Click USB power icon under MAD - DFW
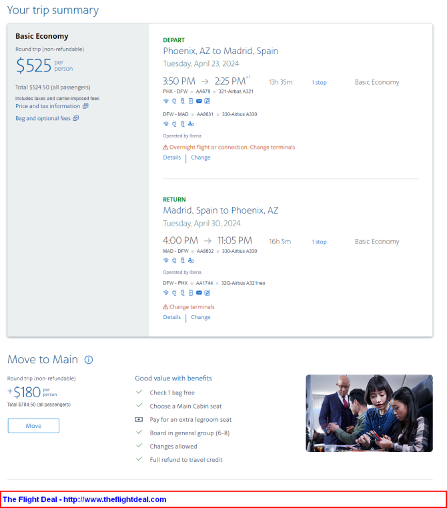Image resolution: width=447 pixels, height=508 pixels. (x=182, y=260)
